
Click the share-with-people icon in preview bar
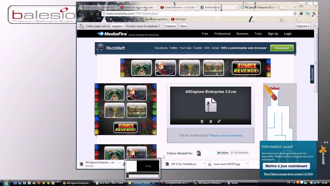211,121
